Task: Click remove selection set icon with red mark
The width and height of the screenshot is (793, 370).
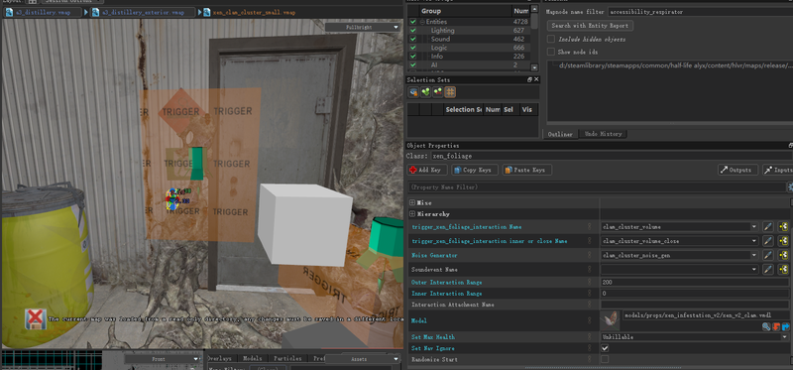Action: click(438, 92)
